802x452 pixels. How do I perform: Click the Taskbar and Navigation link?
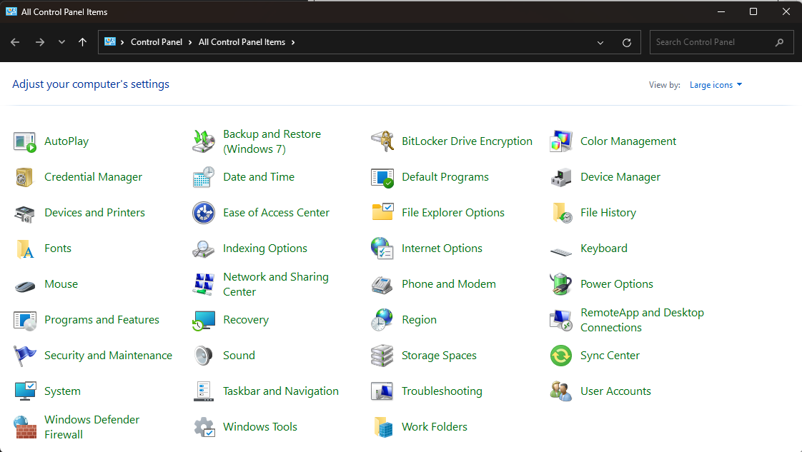(x=281, y=391)
